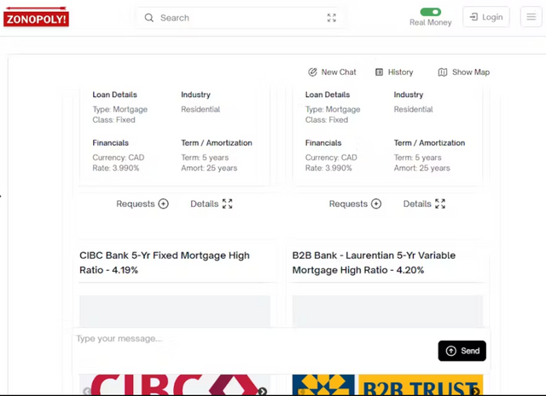Click the search magnifier icon
The image size is (546, 396).
click(149, 18)
